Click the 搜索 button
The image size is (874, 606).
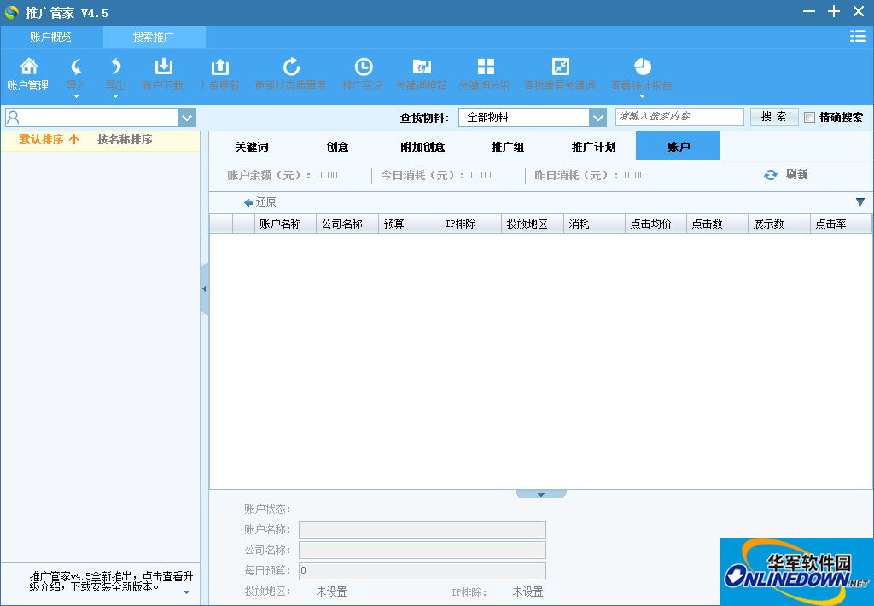(x=773, y=117)
